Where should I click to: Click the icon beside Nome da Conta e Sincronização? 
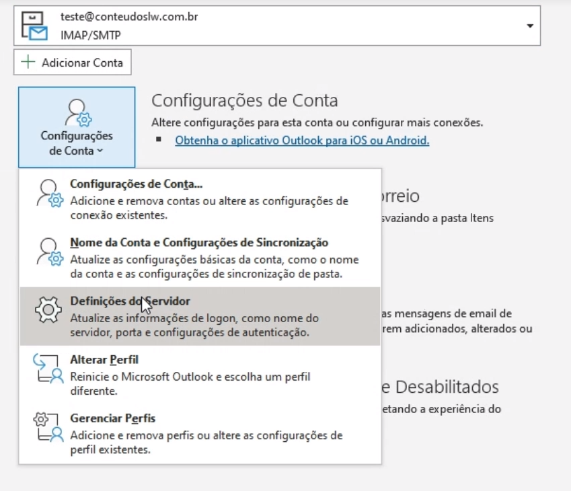pyautogui.click(x=48, y=252)
